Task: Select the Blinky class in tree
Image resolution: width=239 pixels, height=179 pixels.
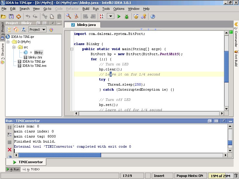Action: click(38, 53)
